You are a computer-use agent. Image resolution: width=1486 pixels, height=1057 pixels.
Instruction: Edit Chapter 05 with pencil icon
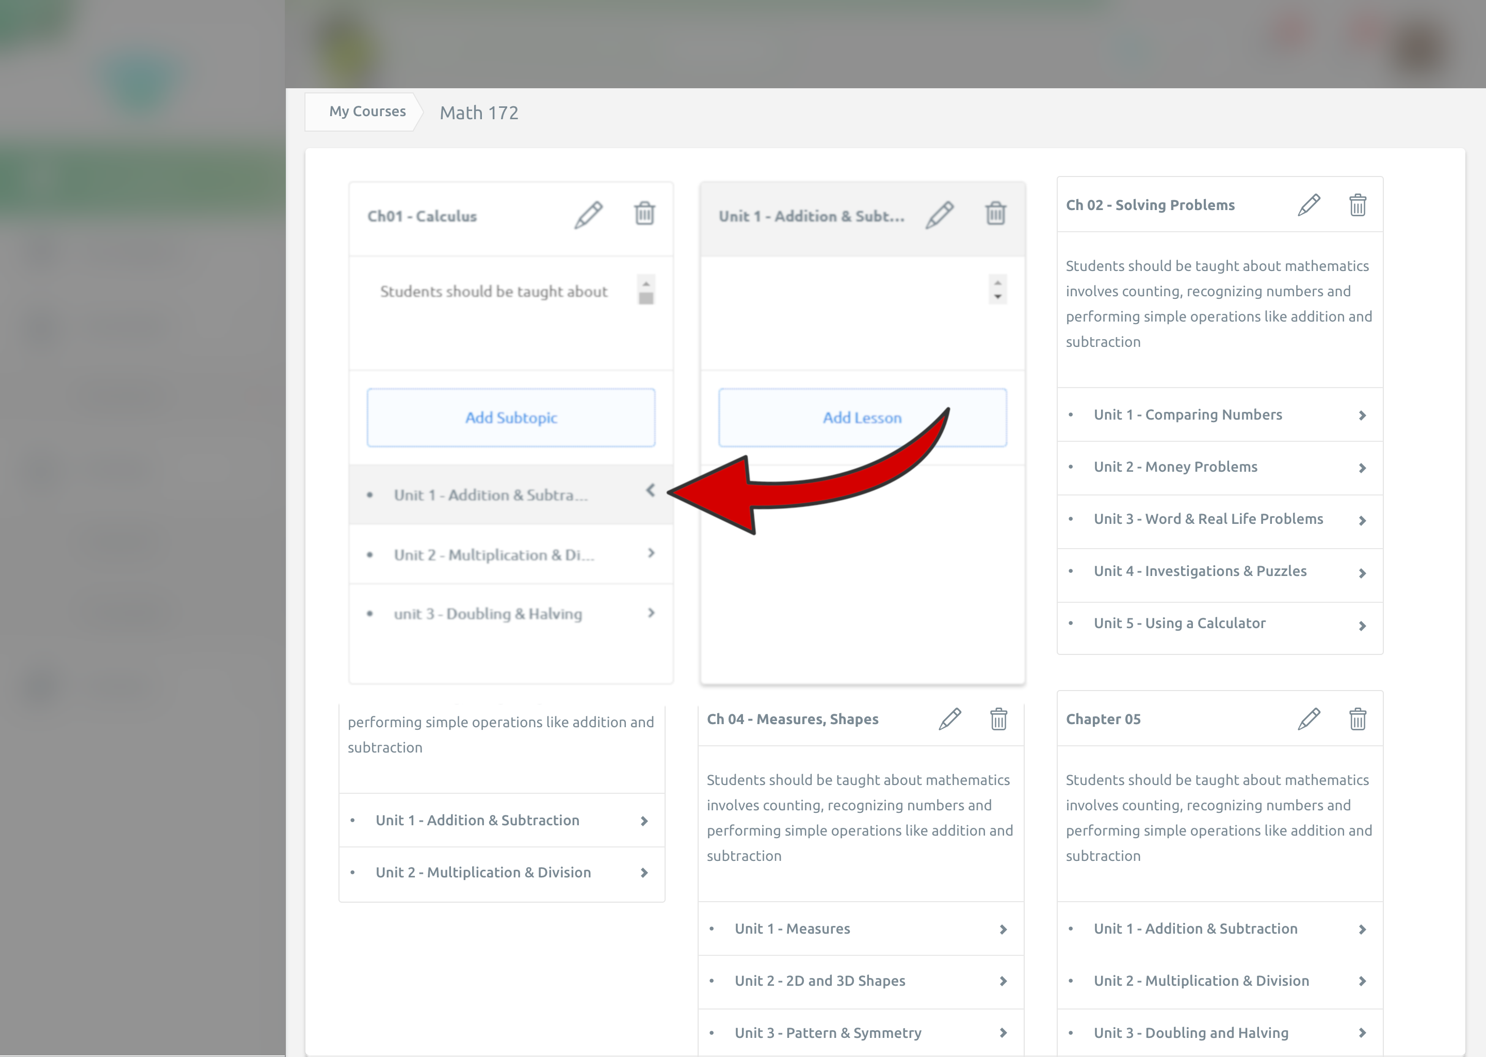tap(1309, 719)
